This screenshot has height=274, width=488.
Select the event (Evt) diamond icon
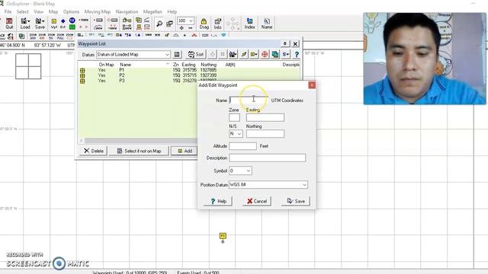[x=63, y=24]
